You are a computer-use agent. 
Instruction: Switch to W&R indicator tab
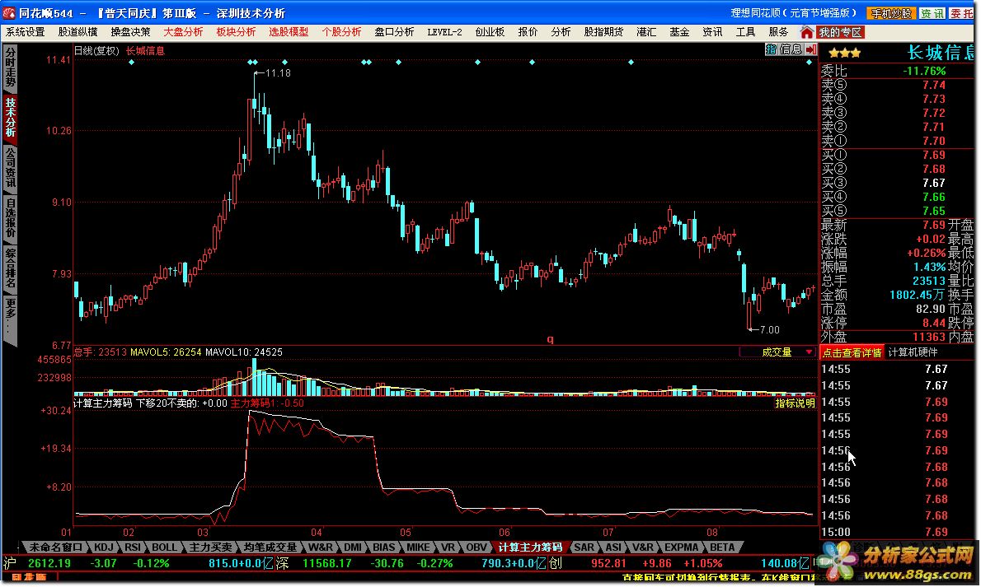321,547
